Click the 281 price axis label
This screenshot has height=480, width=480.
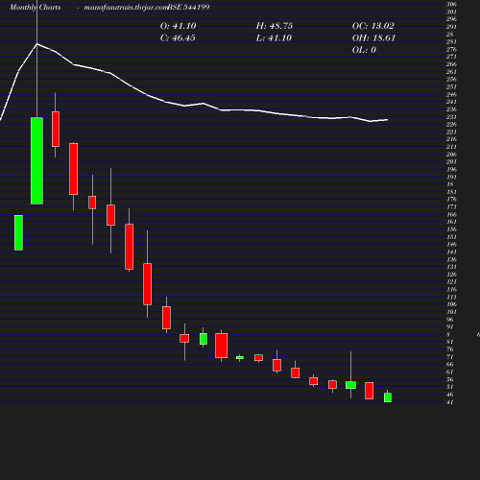[x=451, y=42]
